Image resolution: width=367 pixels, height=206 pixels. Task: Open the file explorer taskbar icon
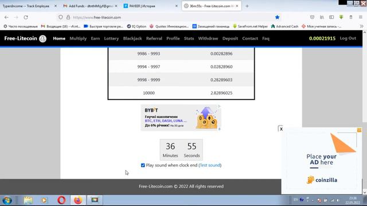click(28, 200)
